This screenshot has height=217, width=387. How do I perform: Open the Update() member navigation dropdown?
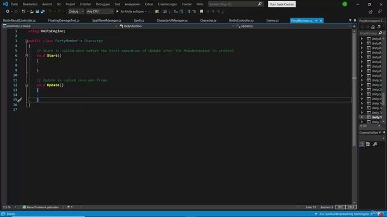tap(293, 26)
